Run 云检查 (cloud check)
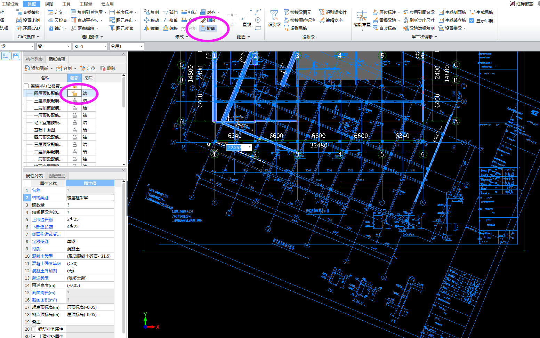Screen dimensions: 540x338 [x=58, y=20]
